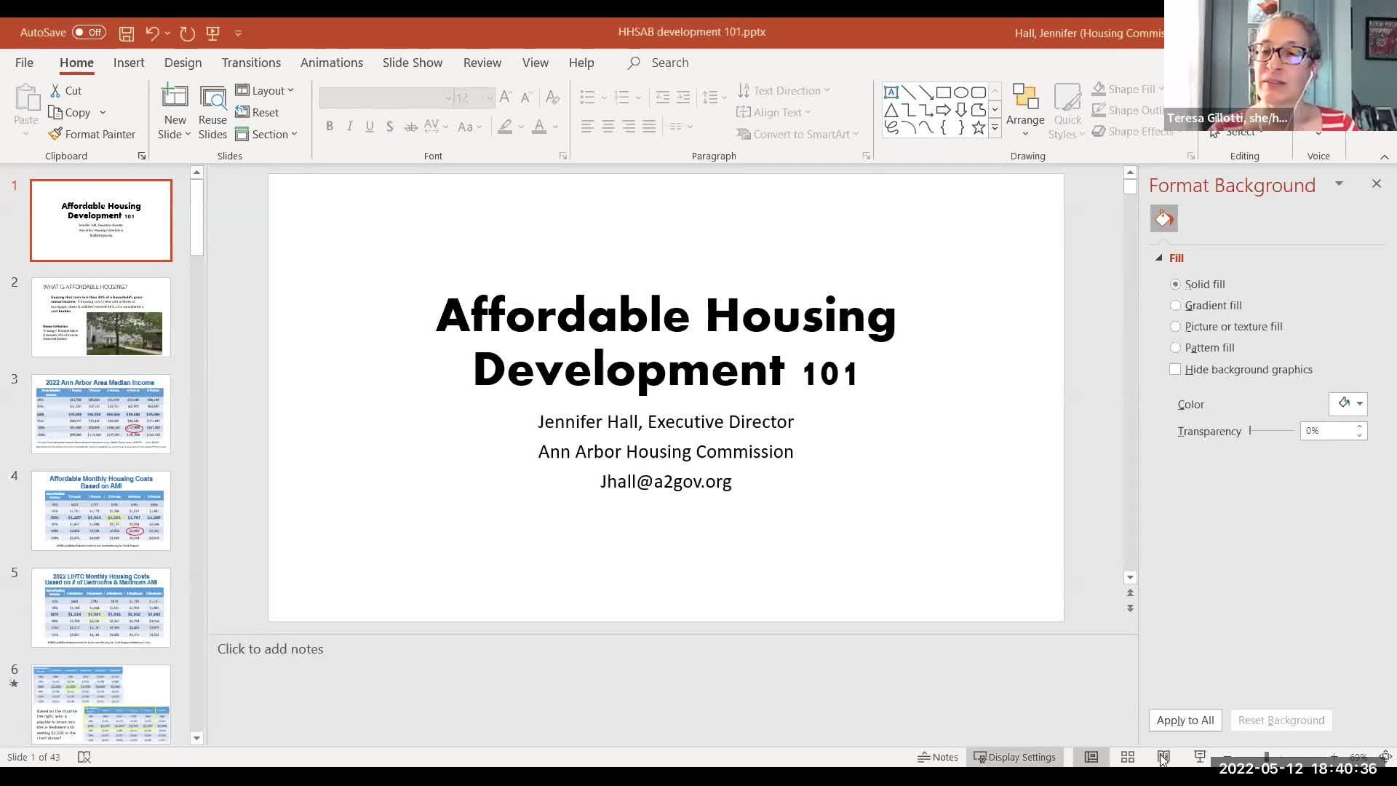Open the Copy dropdown arrow
This screenshot has height=786, width=1397.
pyautogui.click(x=103, y=113)
